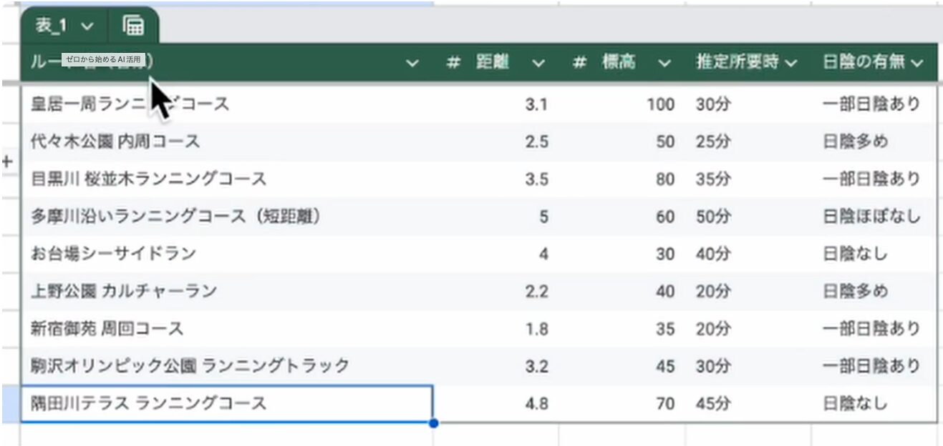Click the 推定所要時 column header text
This screenshot has width=943, height=446.
coord(737,63)
